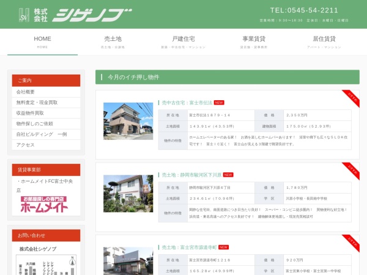Click the シゲノブ company logo
This screenshot has width=367, height=275.
point(75,15)
